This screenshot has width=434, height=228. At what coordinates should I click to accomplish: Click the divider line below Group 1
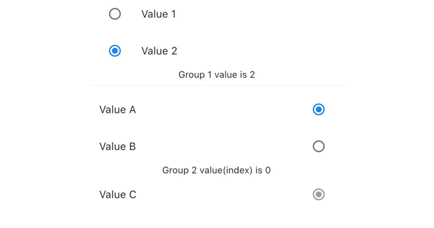pos(217,86)
